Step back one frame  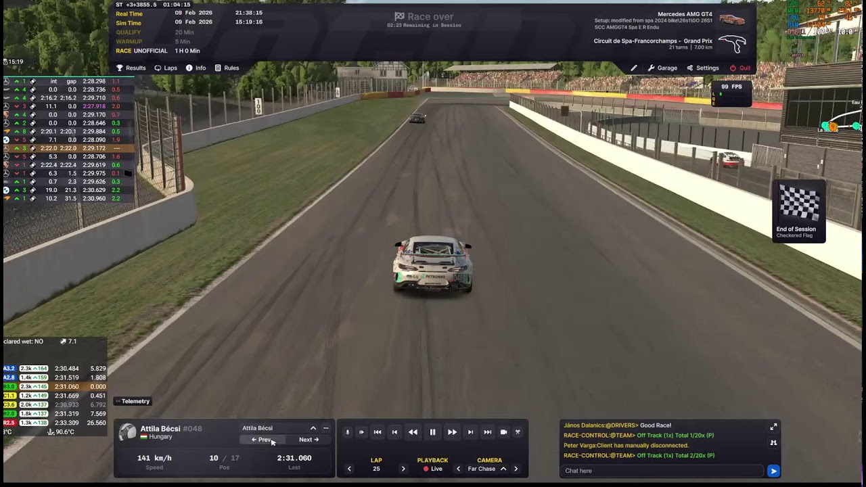click(394, 432)
